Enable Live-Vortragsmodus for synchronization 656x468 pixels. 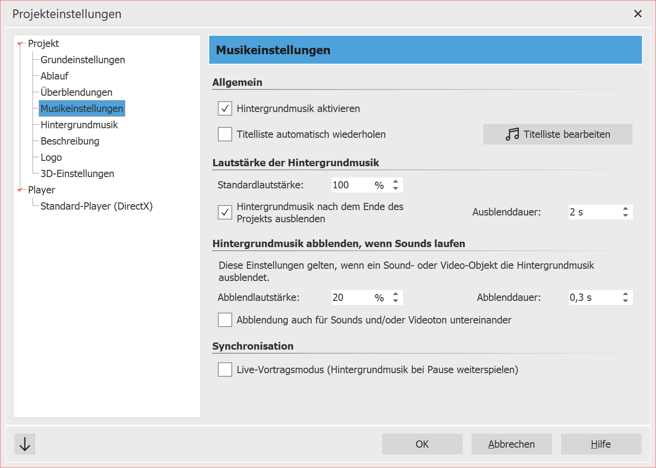point(225,370)
